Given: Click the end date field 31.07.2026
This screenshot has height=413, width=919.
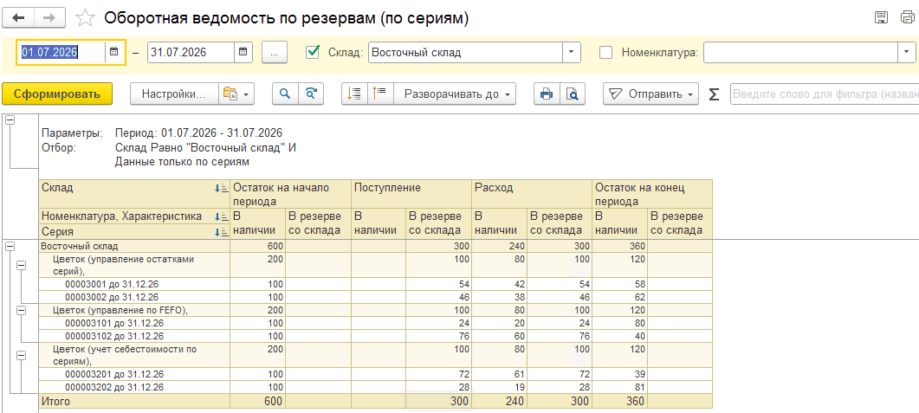Looking at the screenshot, I should pyautogui.click(x=191, y=52).
